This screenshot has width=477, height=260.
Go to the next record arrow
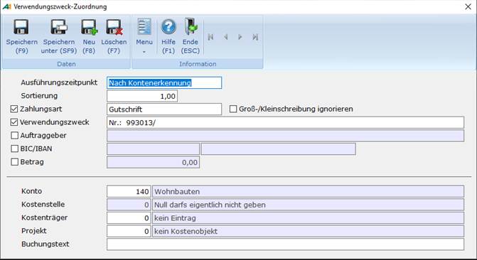coord(240,37)
